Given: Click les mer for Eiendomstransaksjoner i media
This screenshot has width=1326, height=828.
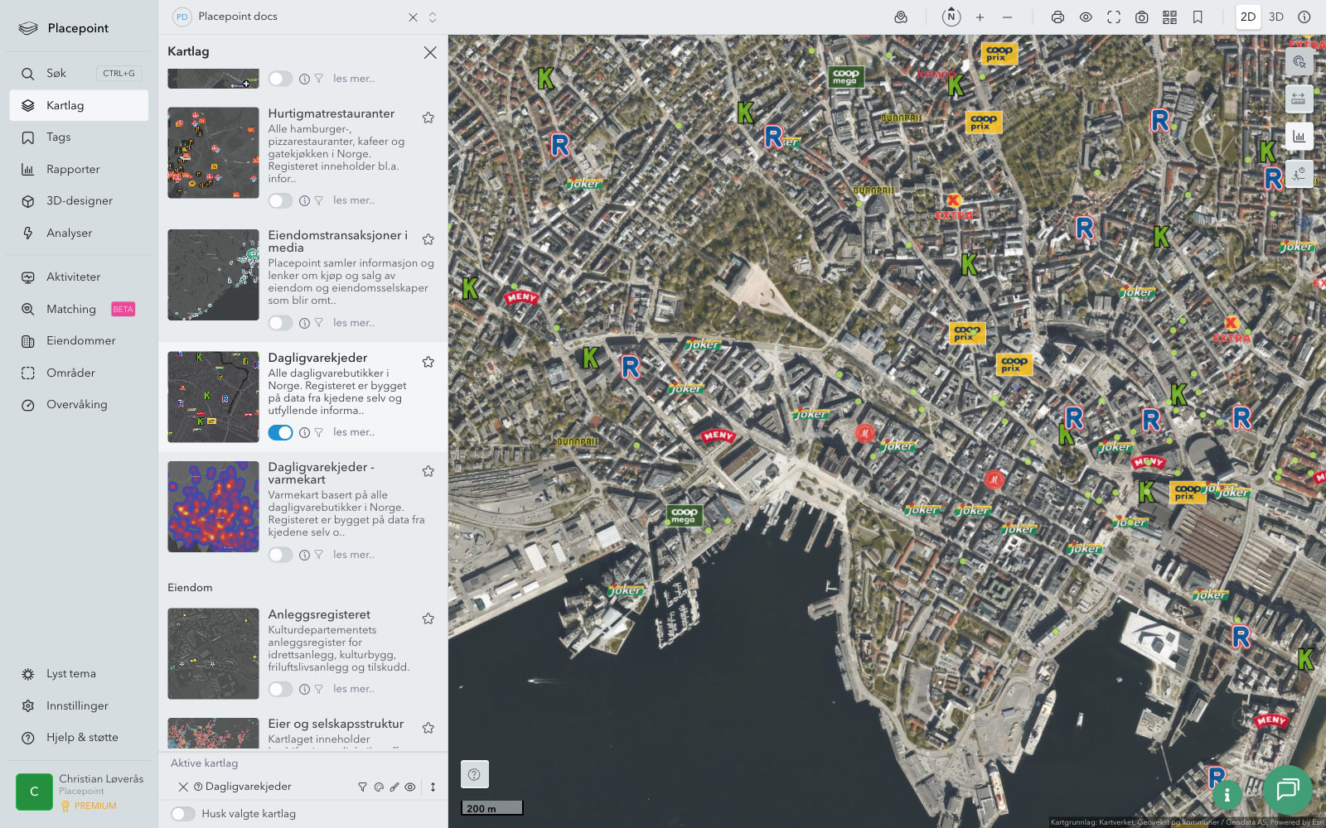Looking at the screenshot, I should click(x=354, y=323).
